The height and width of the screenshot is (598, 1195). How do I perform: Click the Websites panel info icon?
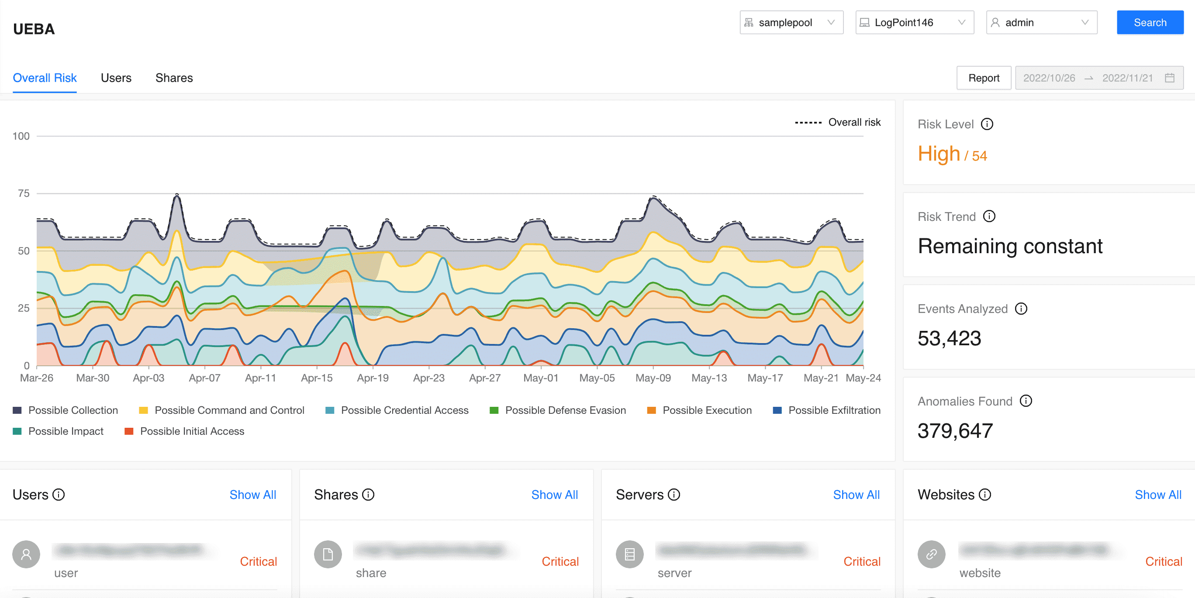click(x=984, y=495)
